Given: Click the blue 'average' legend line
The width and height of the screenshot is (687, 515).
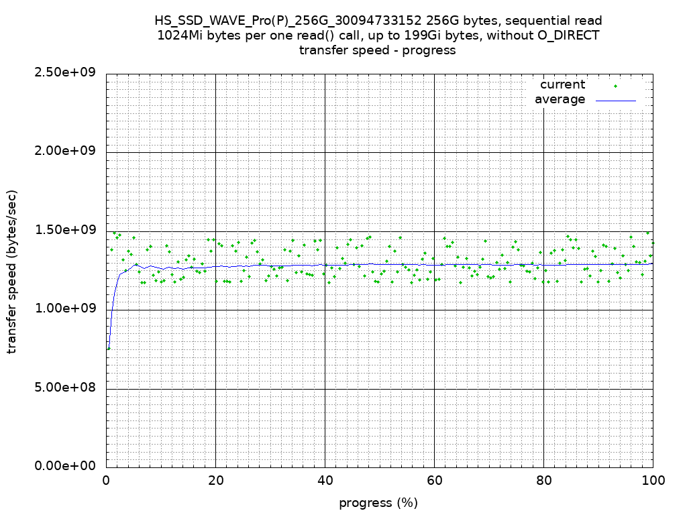Looking at the screenshot, I should click(x=615, y=101).
